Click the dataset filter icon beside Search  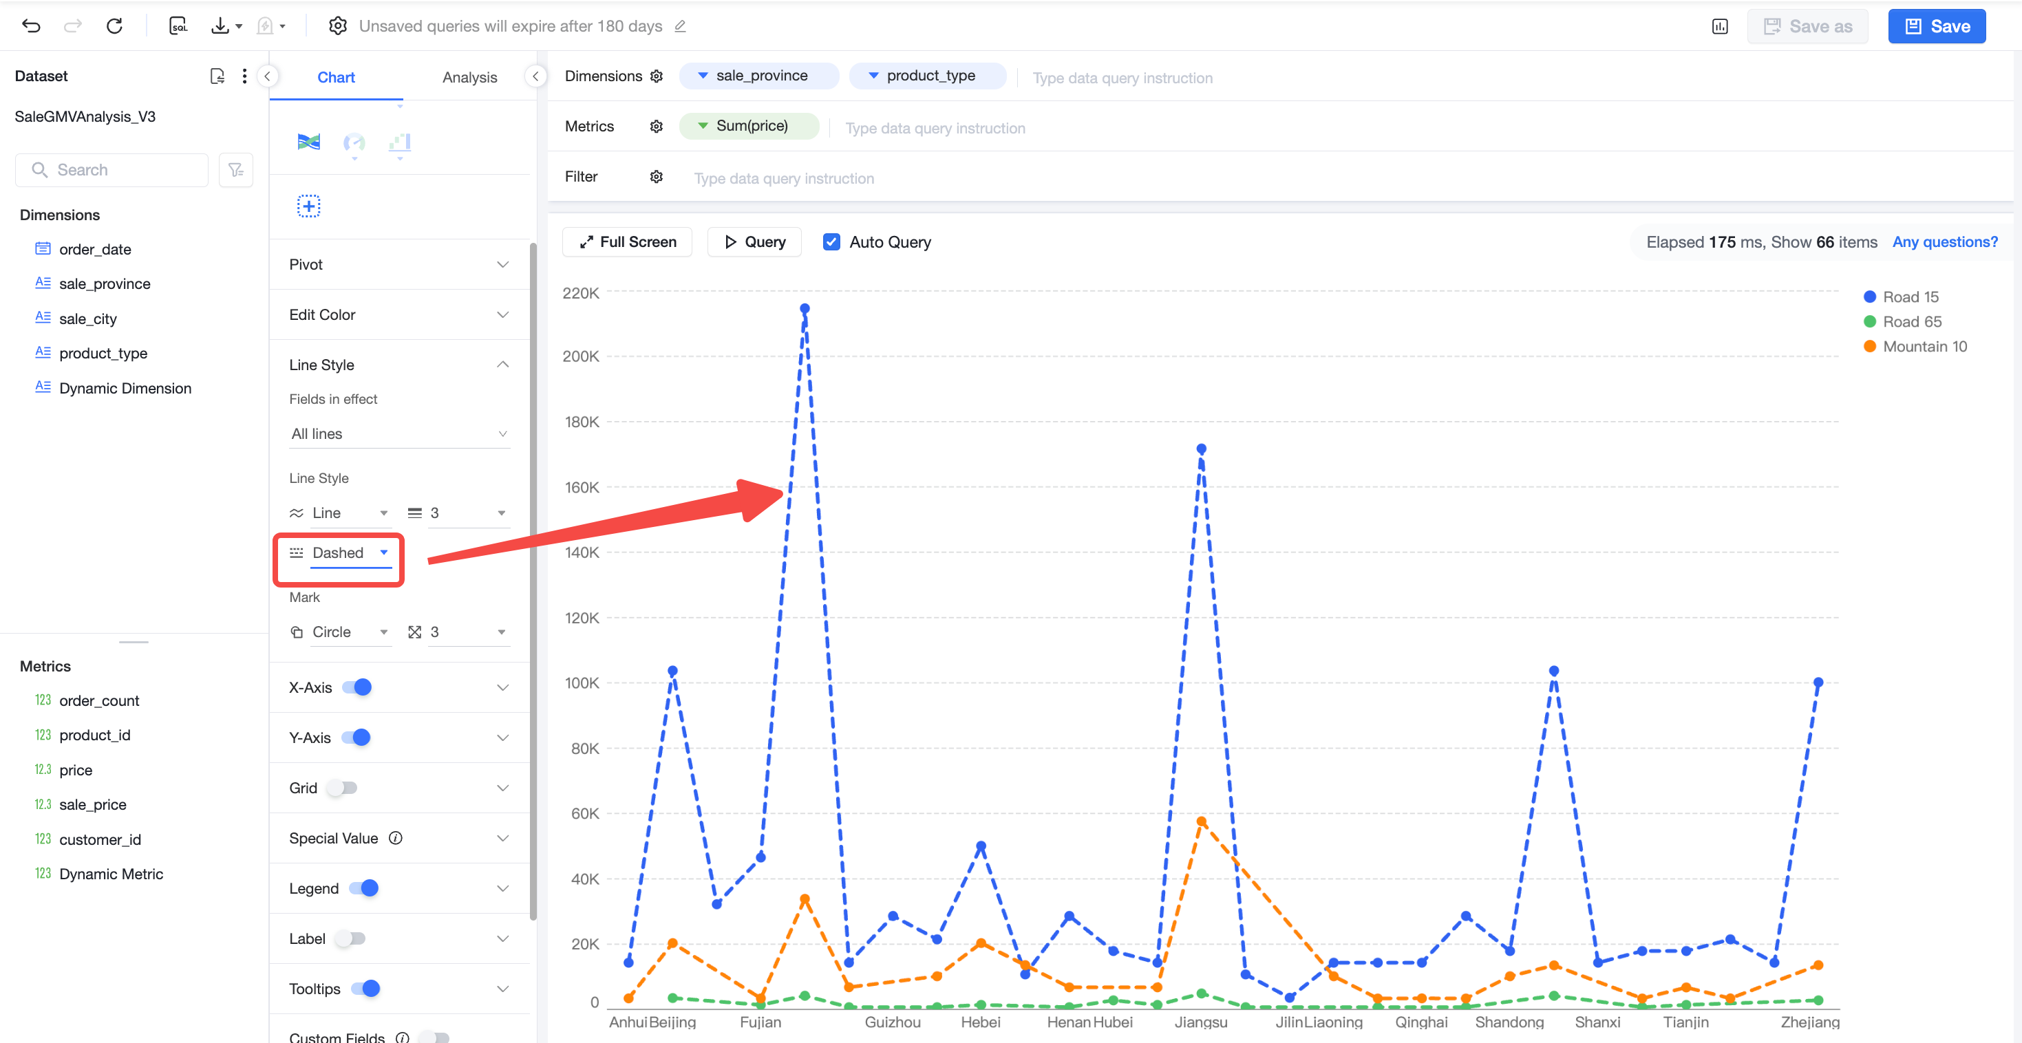[x=235, y=169]
